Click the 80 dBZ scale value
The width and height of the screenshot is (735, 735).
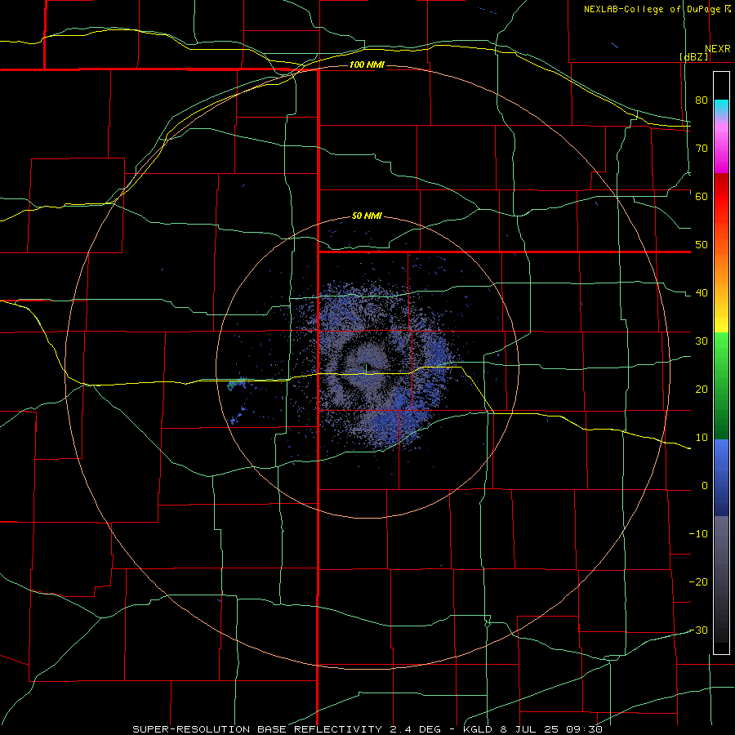pos(702,100)
